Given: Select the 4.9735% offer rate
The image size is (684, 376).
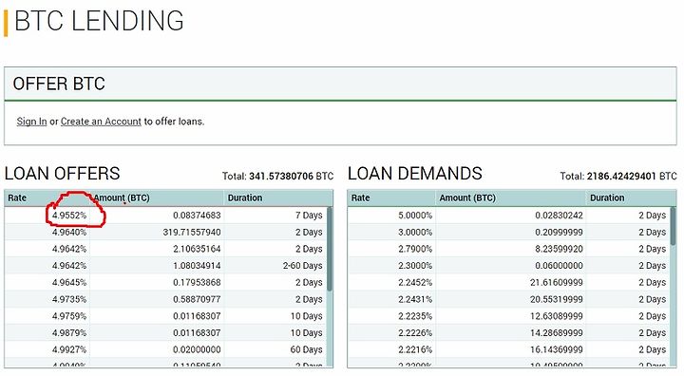Looking at the screenshot, I should click(x=69, y=299).
